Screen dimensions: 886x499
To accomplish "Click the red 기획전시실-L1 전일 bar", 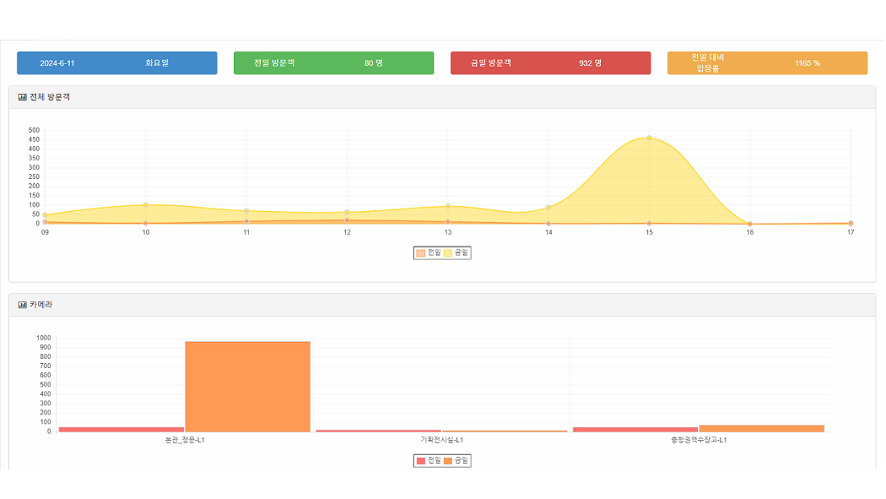I will 378,431.
